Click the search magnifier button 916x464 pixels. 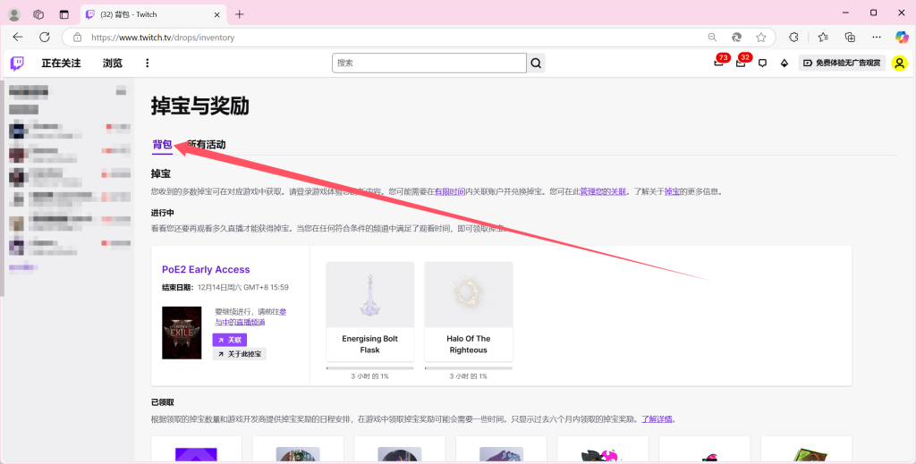coord(536,63)
